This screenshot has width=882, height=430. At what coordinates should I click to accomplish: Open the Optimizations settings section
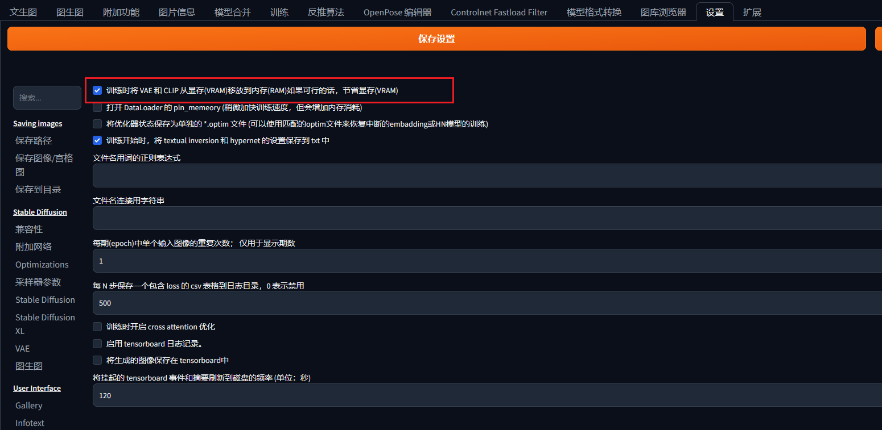42,265
